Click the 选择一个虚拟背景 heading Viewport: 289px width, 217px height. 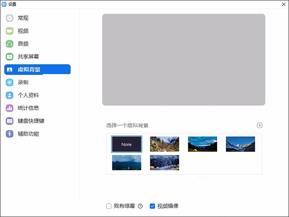coord(127,126)
